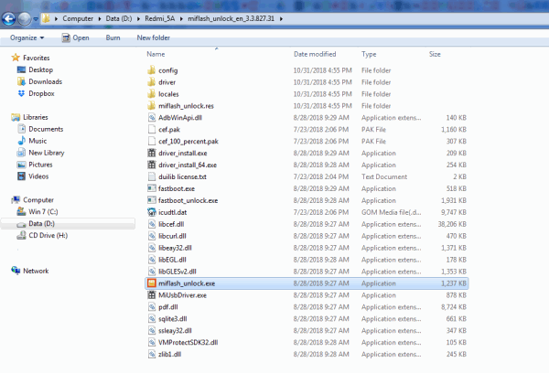Open the recent locations dropdown arrow

pos(36,19)
